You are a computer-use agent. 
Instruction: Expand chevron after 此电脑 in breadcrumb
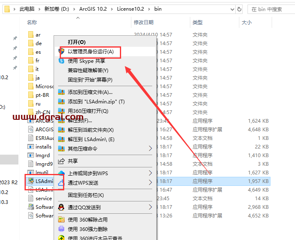[39, 9]
